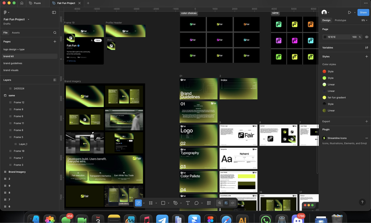Toggle the sidebar minimize UI icon
The height and width of the screenshot is (223, 371).
(x=54, y=12)
